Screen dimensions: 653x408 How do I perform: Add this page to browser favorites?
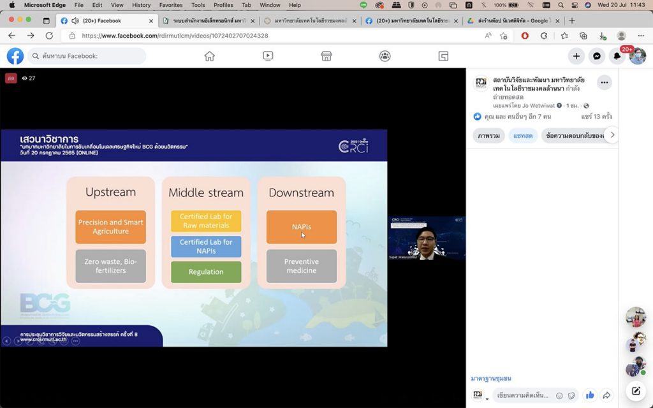[x=504, y=36]
